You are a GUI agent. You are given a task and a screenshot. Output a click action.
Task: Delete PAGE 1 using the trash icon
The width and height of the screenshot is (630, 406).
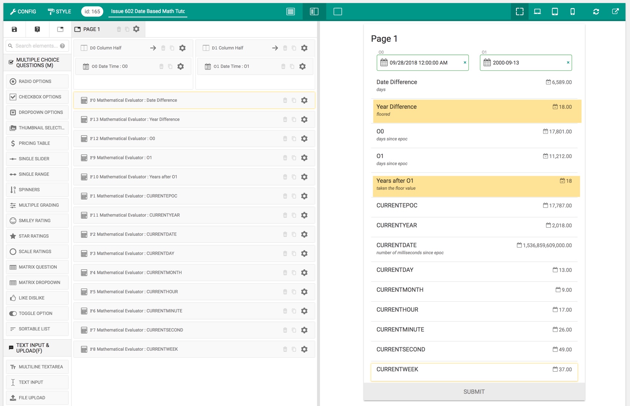119,29
